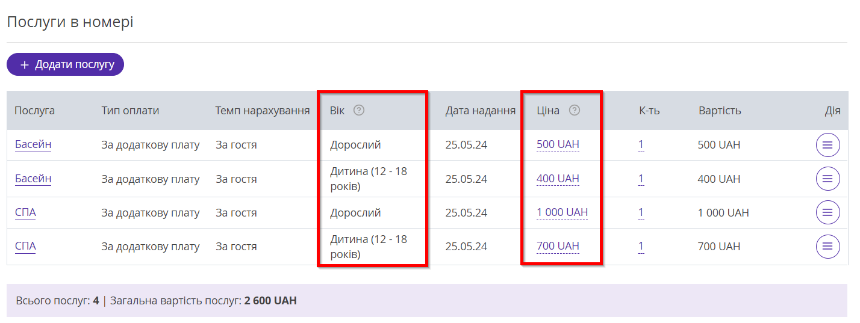
Task: Click the Ціна column header text
Action: 548,111
